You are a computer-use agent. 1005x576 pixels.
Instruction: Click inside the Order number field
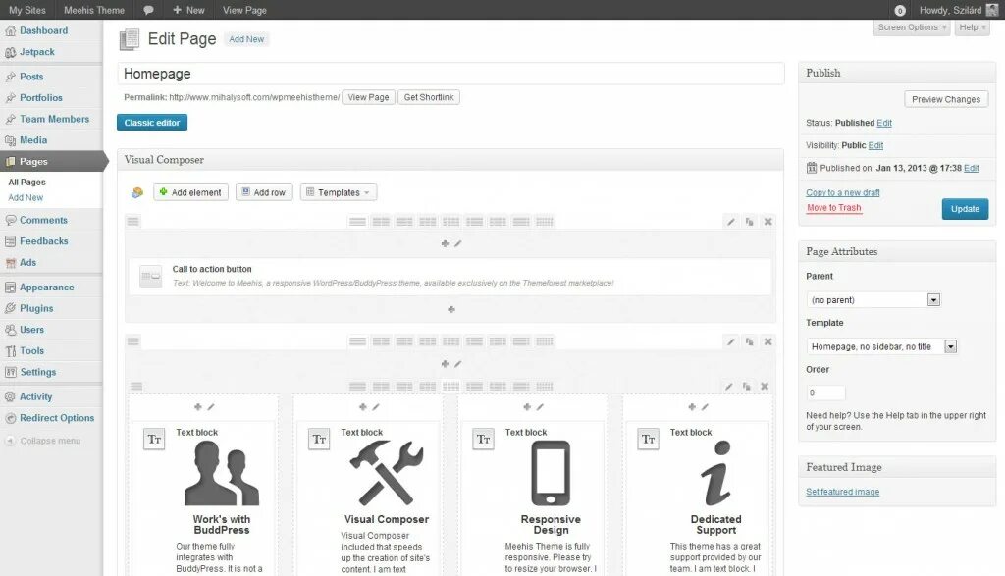pos(824,392)
